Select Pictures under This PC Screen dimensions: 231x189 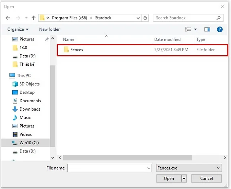(23, 126)
